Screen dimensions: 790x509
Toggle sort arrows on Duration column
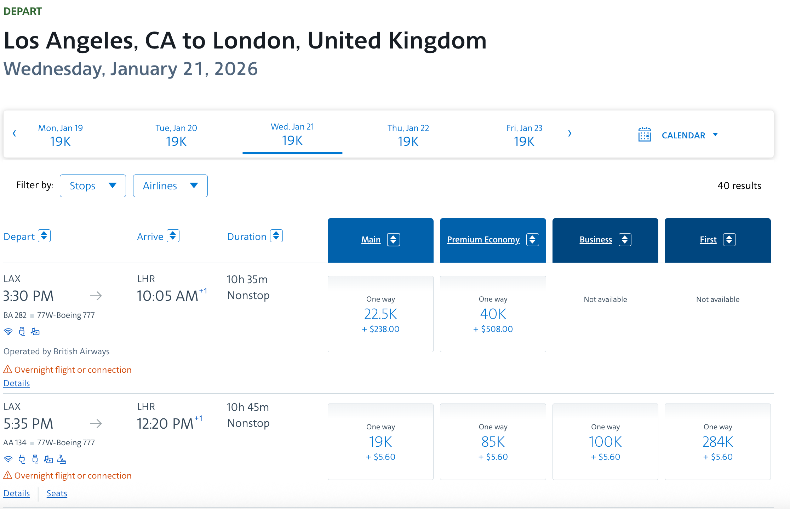(276, 236)
